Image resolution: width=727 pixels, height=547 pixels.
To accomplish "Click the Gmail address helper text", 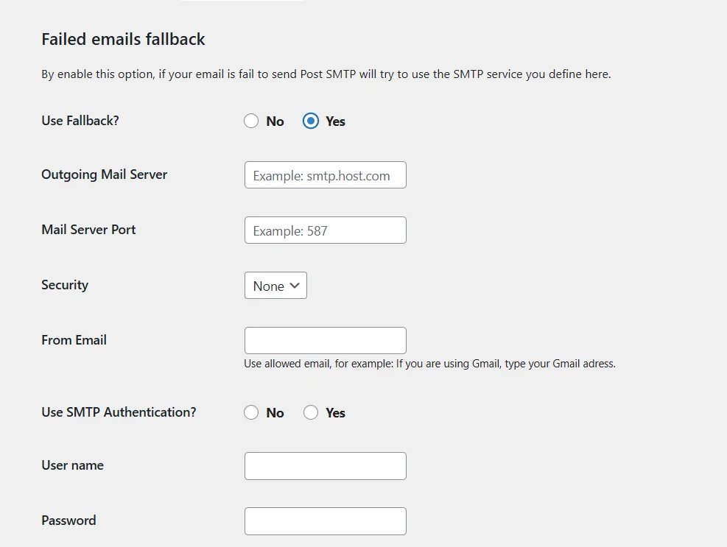I will coord(429,363).
